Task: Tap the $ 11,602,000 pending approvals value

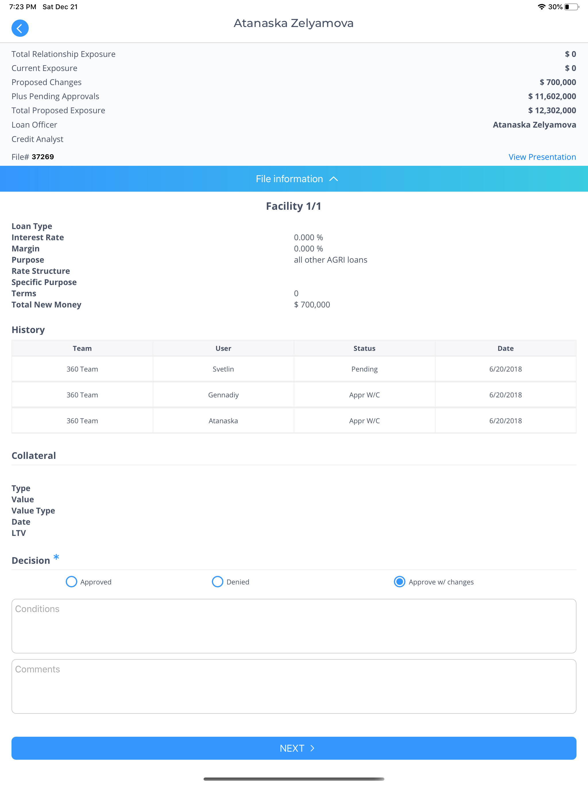Action: coord(552,96)
